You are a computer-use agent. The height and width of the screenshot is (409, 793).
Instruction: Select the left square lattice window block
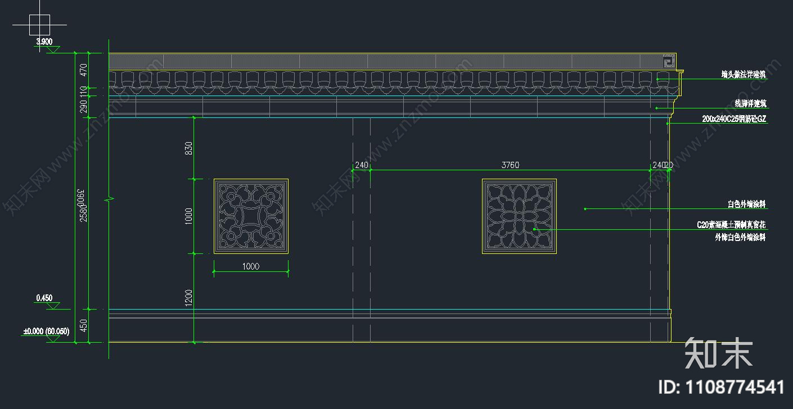coord(251,216)
